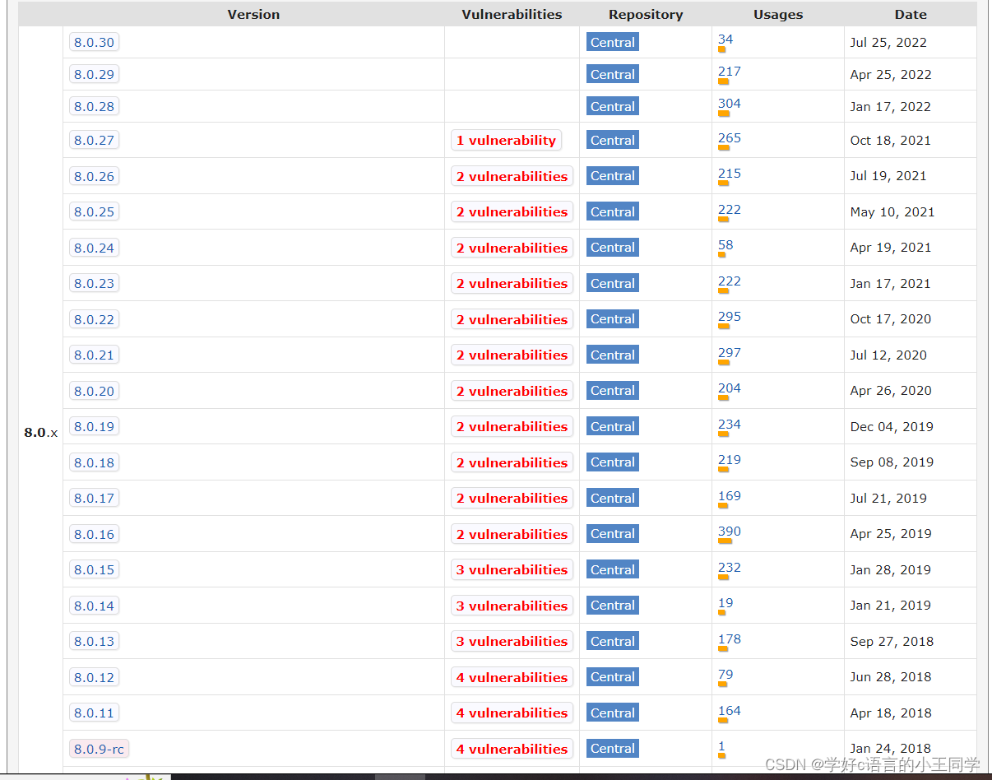Select the Central badge for version 8.0.24
Viewport: 992px width, 780px height.
tap(612, 247)
